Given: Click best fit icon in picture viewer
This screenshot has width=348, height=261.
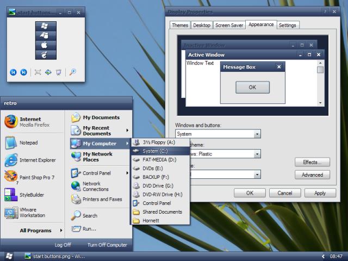Looking at the screenshot, I should coord(38,72).
